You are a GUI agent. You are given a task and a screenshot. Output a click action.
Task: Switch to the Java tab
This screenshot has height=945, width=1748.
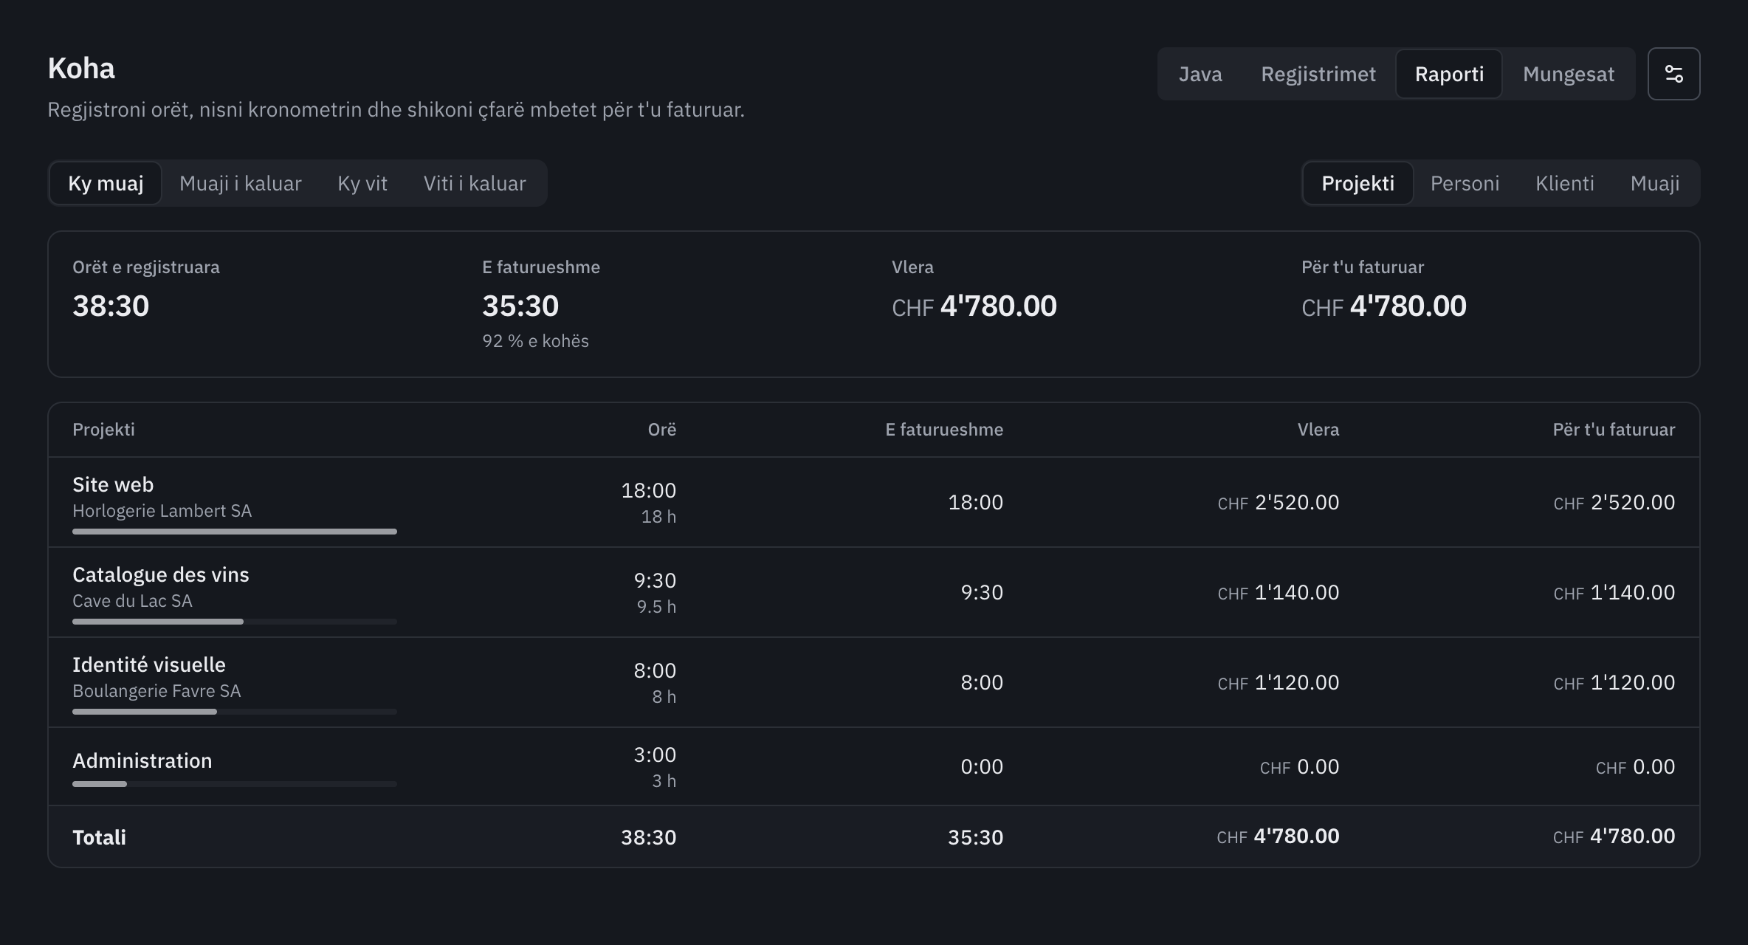(1200, 74)
